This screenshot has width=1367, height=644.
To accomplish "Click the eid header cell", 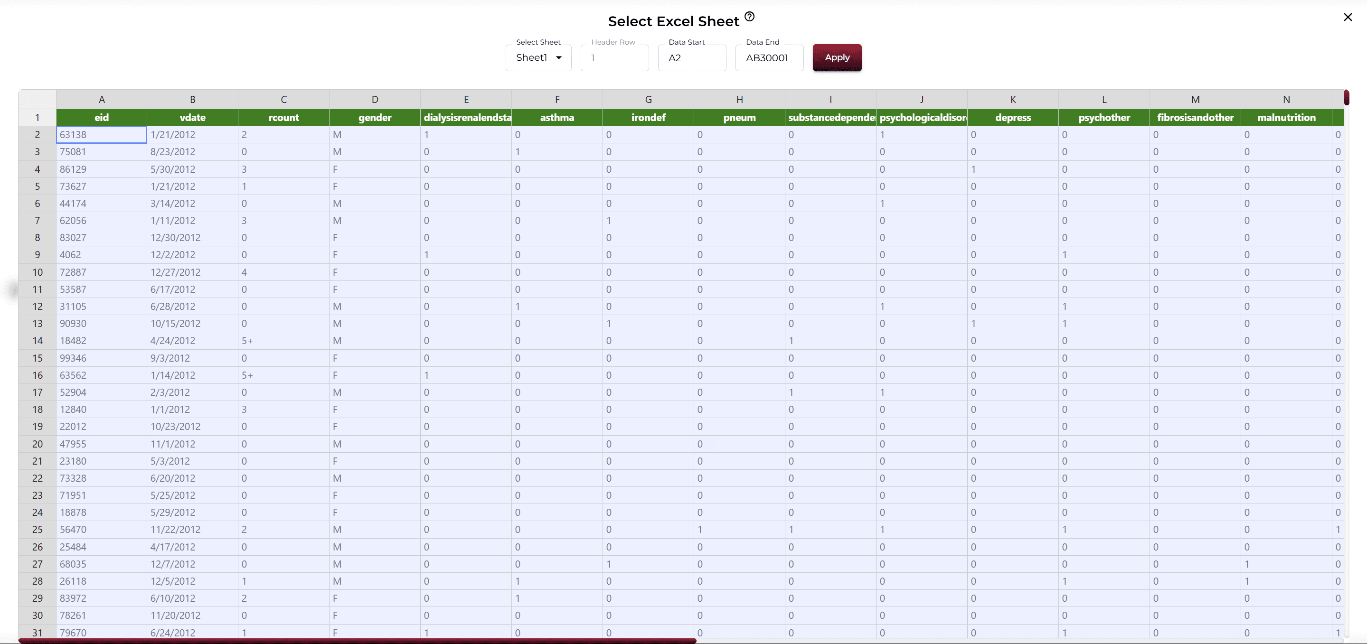I will (101, 117).
